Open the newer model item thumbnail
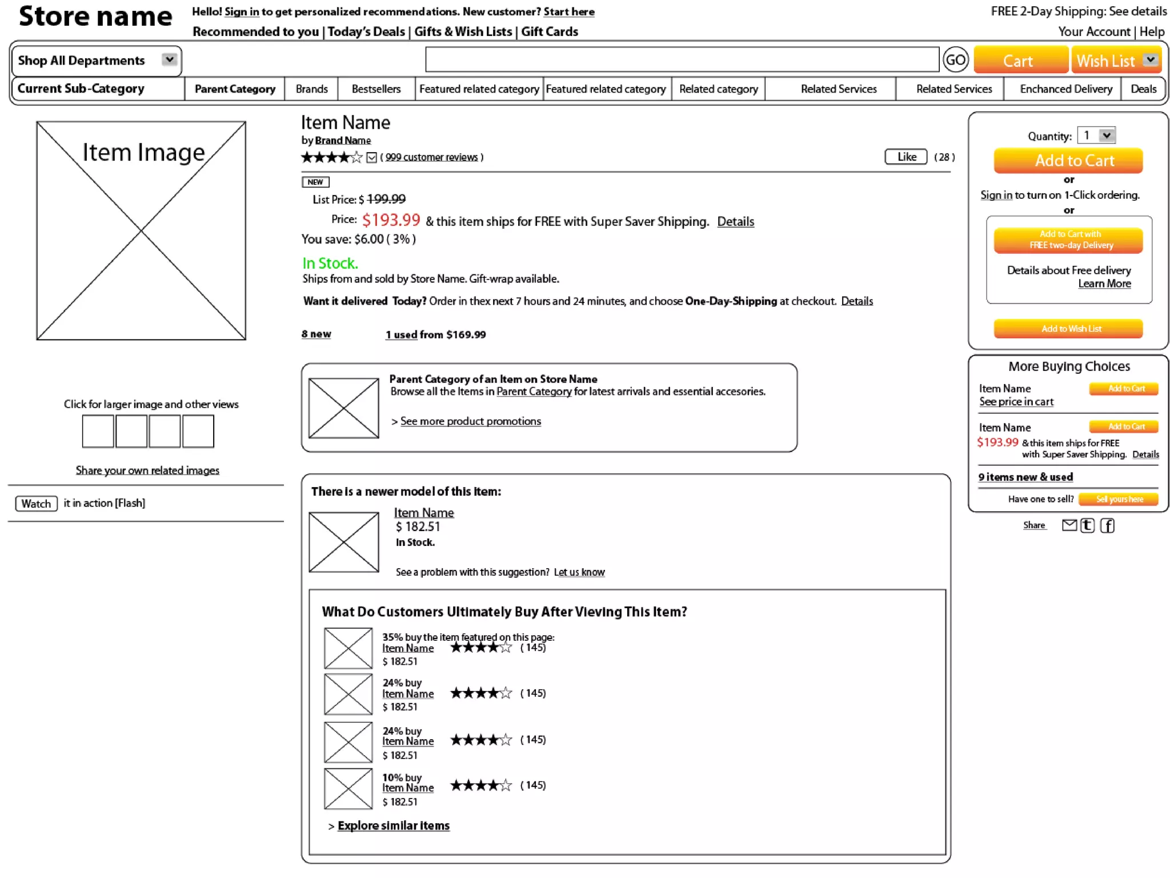1170x878 pixels. point(343,542)
